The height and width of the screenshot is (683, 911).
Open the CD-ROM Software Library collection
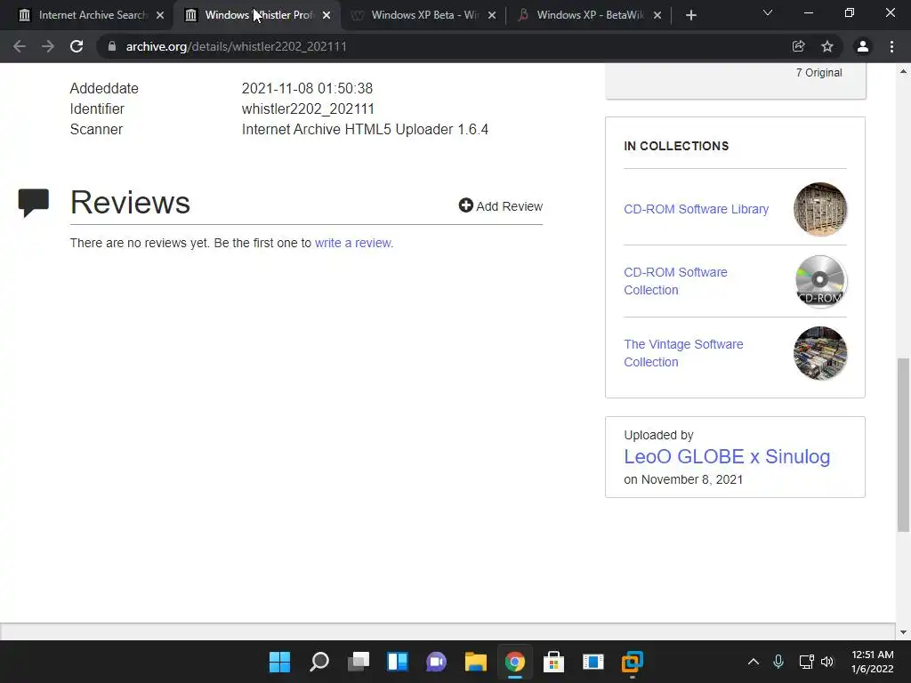696,209
